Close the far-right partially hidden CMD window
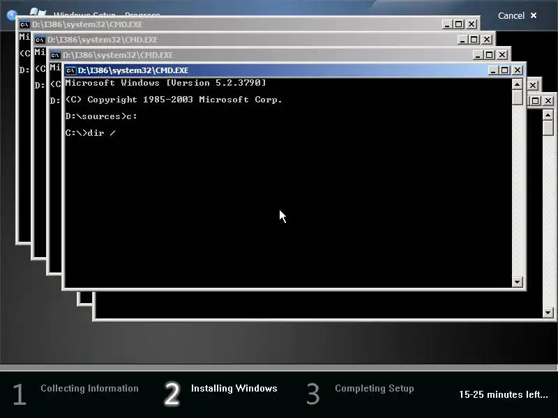Viewport: 558px width, 418px height. (548, 101)
